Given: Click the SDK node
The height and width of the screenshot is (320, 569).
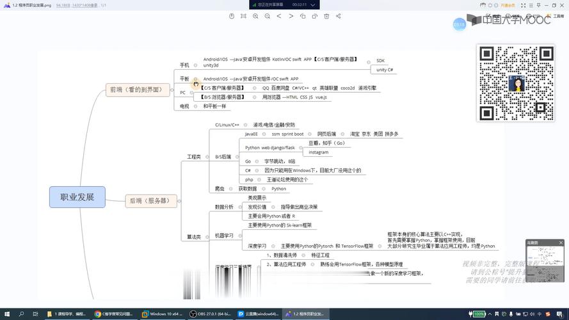Looking at the screenshot, I should coord(380,61).
